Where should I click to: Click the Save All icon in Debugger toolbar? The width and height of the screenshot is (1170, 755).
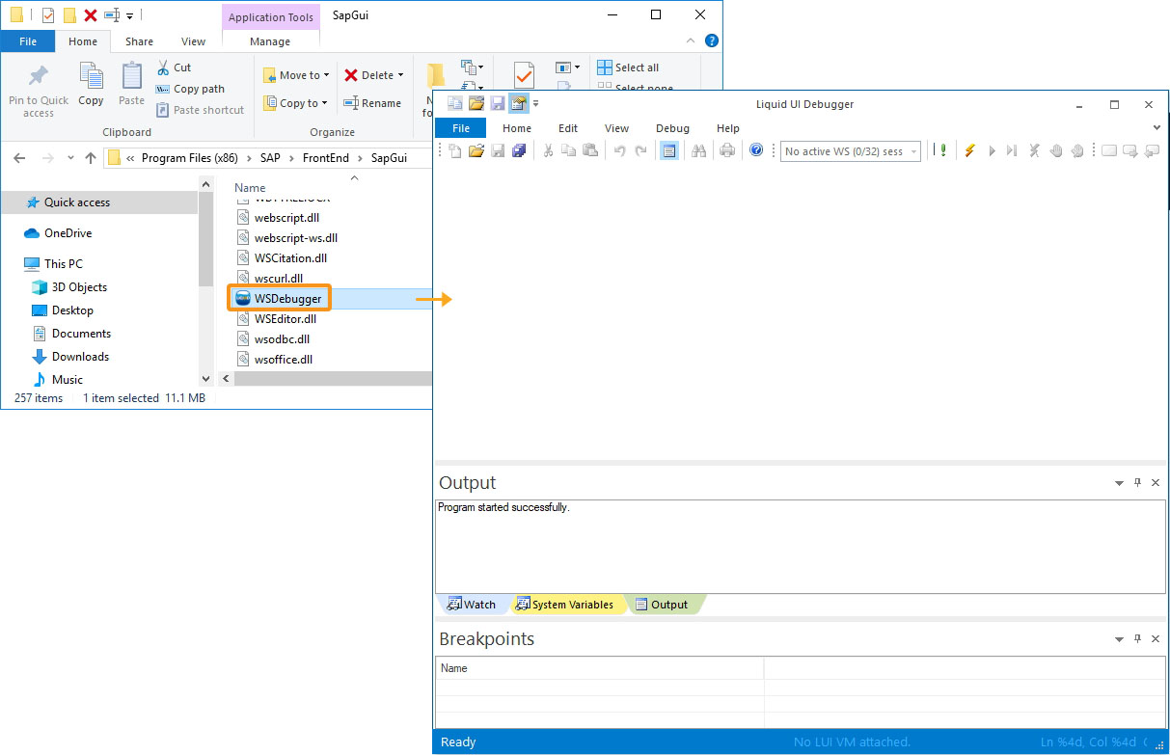tap(519, 150)
